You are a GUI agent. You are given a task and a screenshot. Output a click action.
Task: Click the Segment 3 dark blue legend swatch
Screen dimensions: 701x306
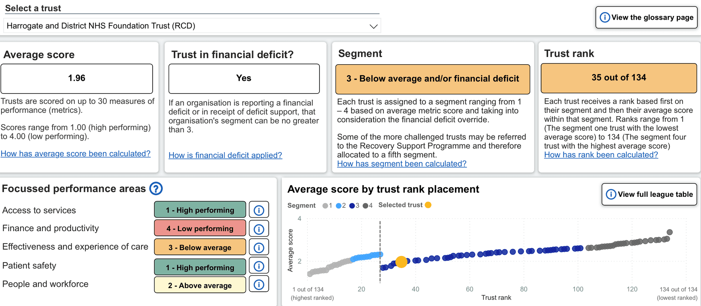point(352,206)
